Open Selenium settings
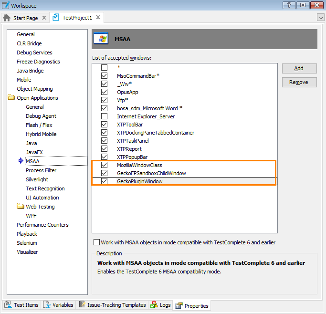This screenshot has height=314, width=326. pos(27,243)
